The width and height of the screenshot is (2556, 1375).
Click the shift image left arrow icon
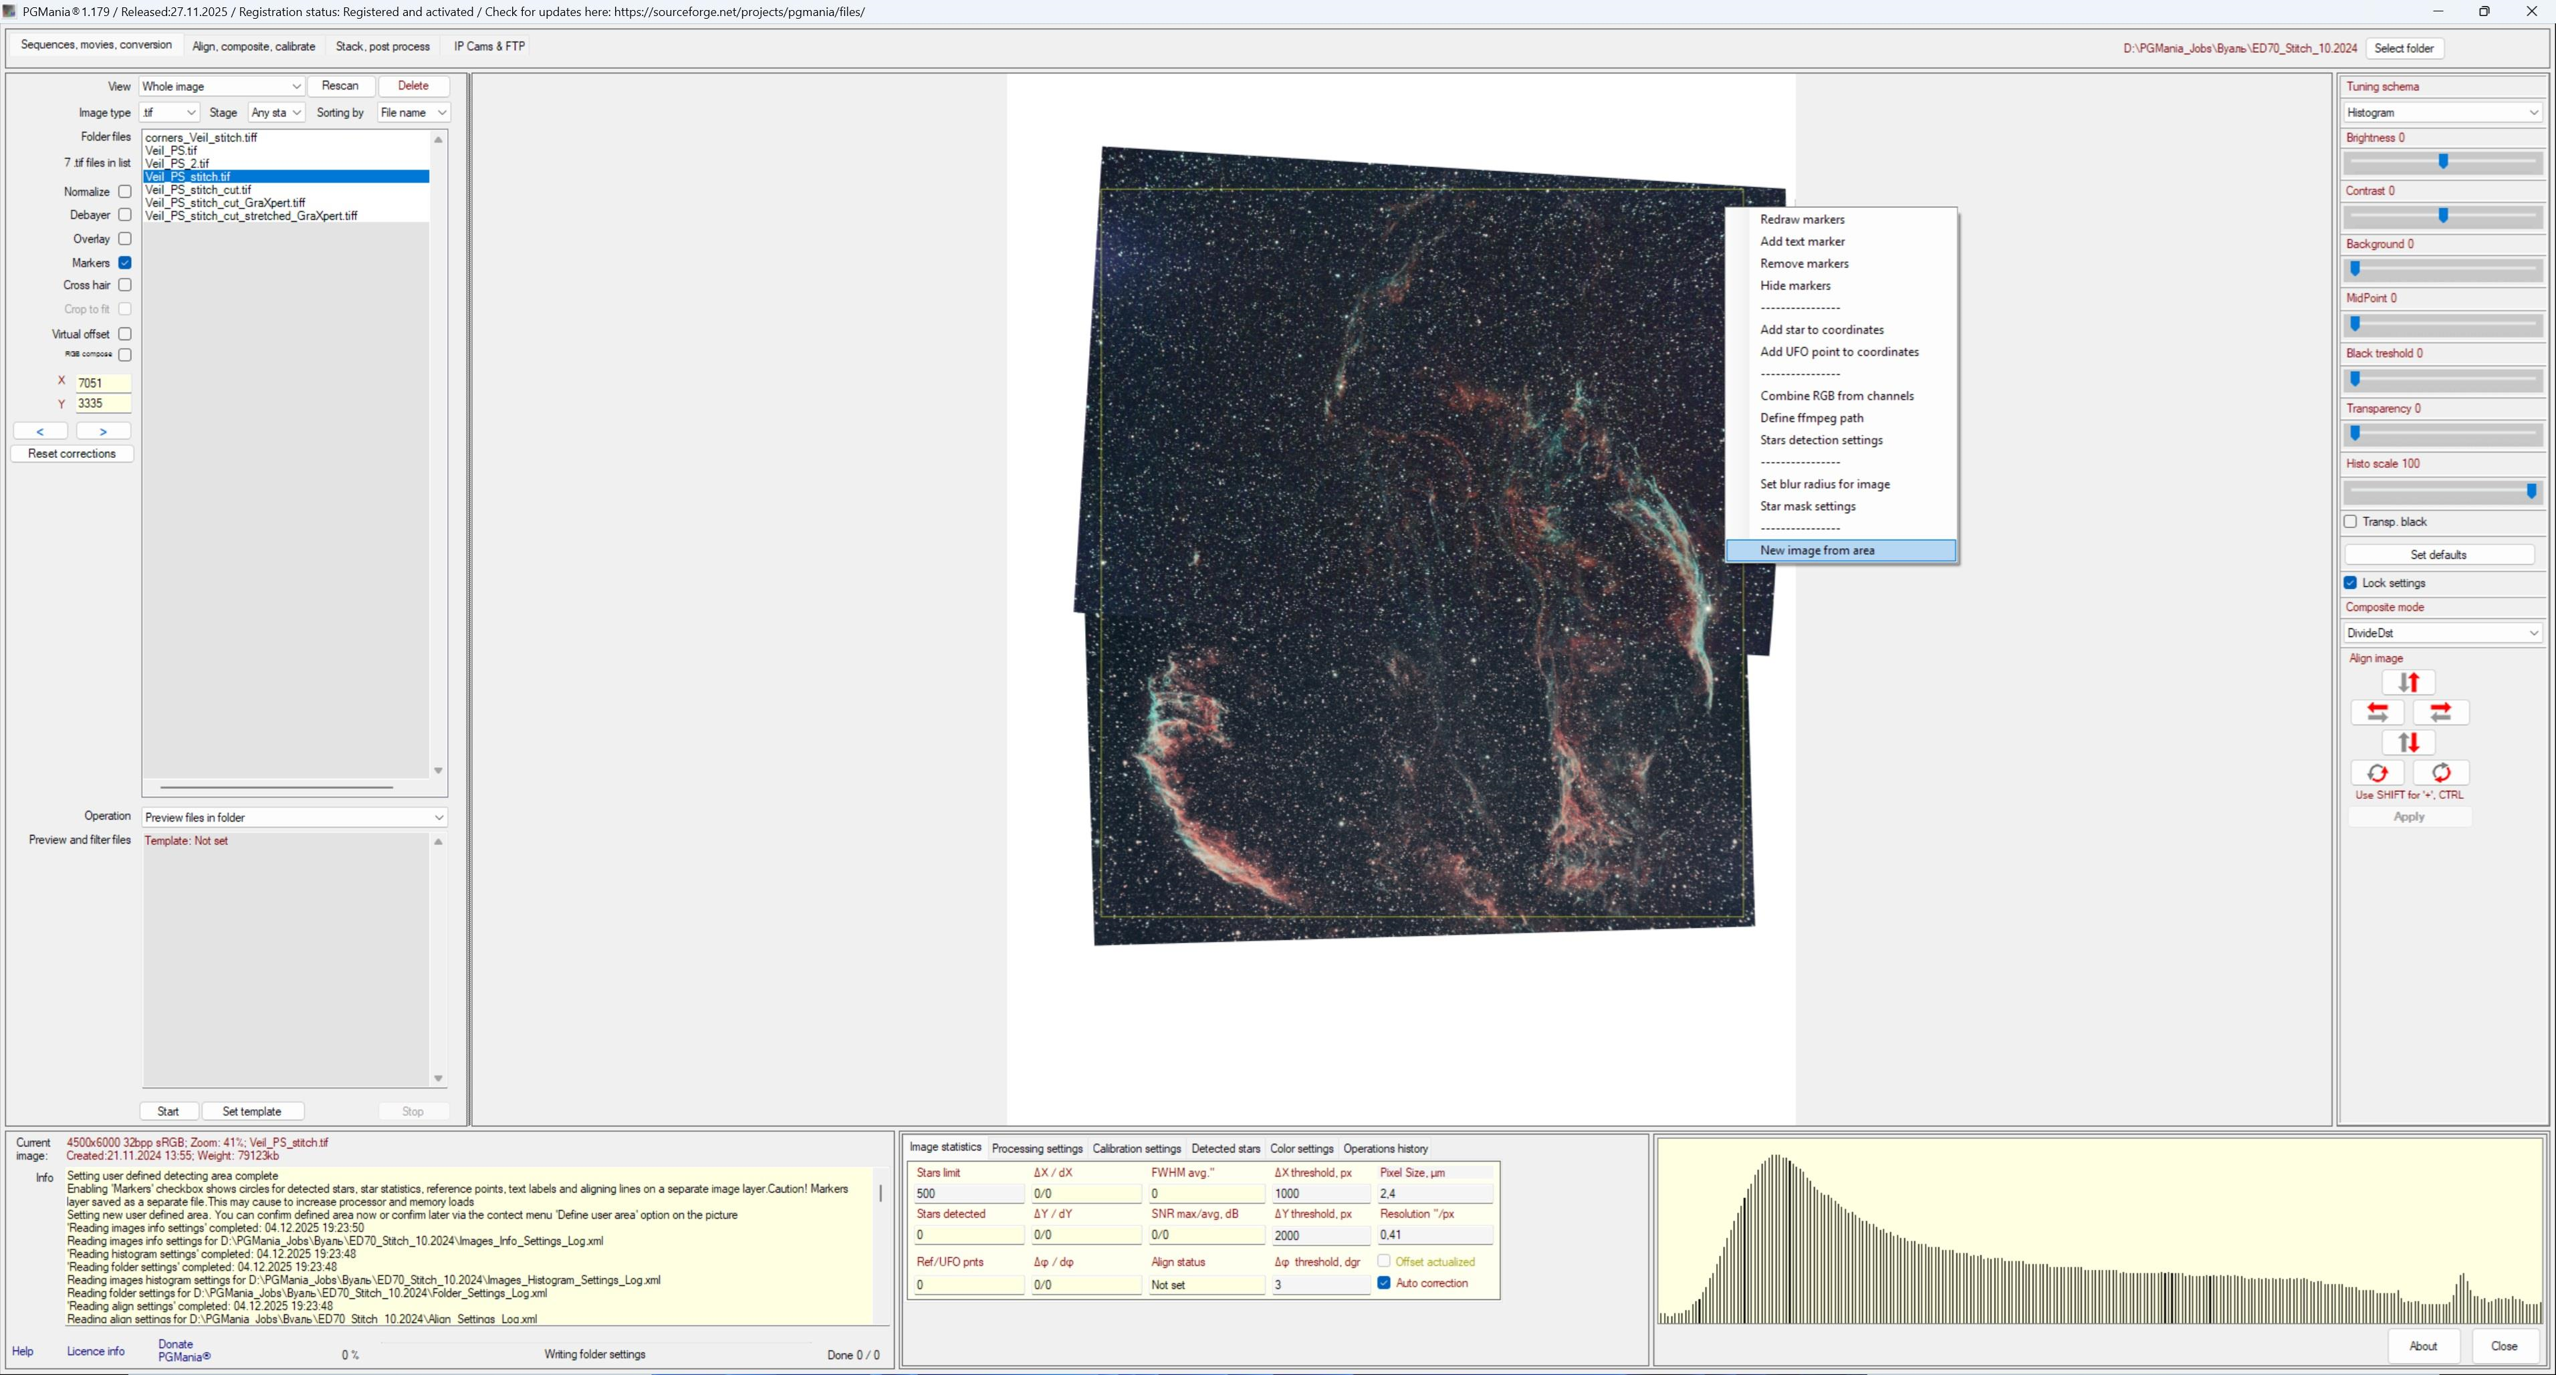coord(2377,713)
